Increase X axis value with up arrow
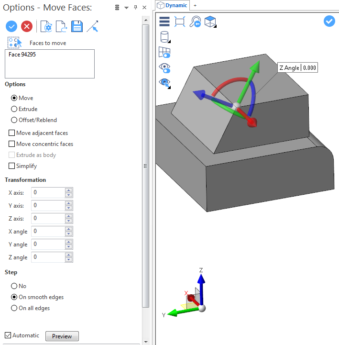339x345 pixels. (69, 190)
